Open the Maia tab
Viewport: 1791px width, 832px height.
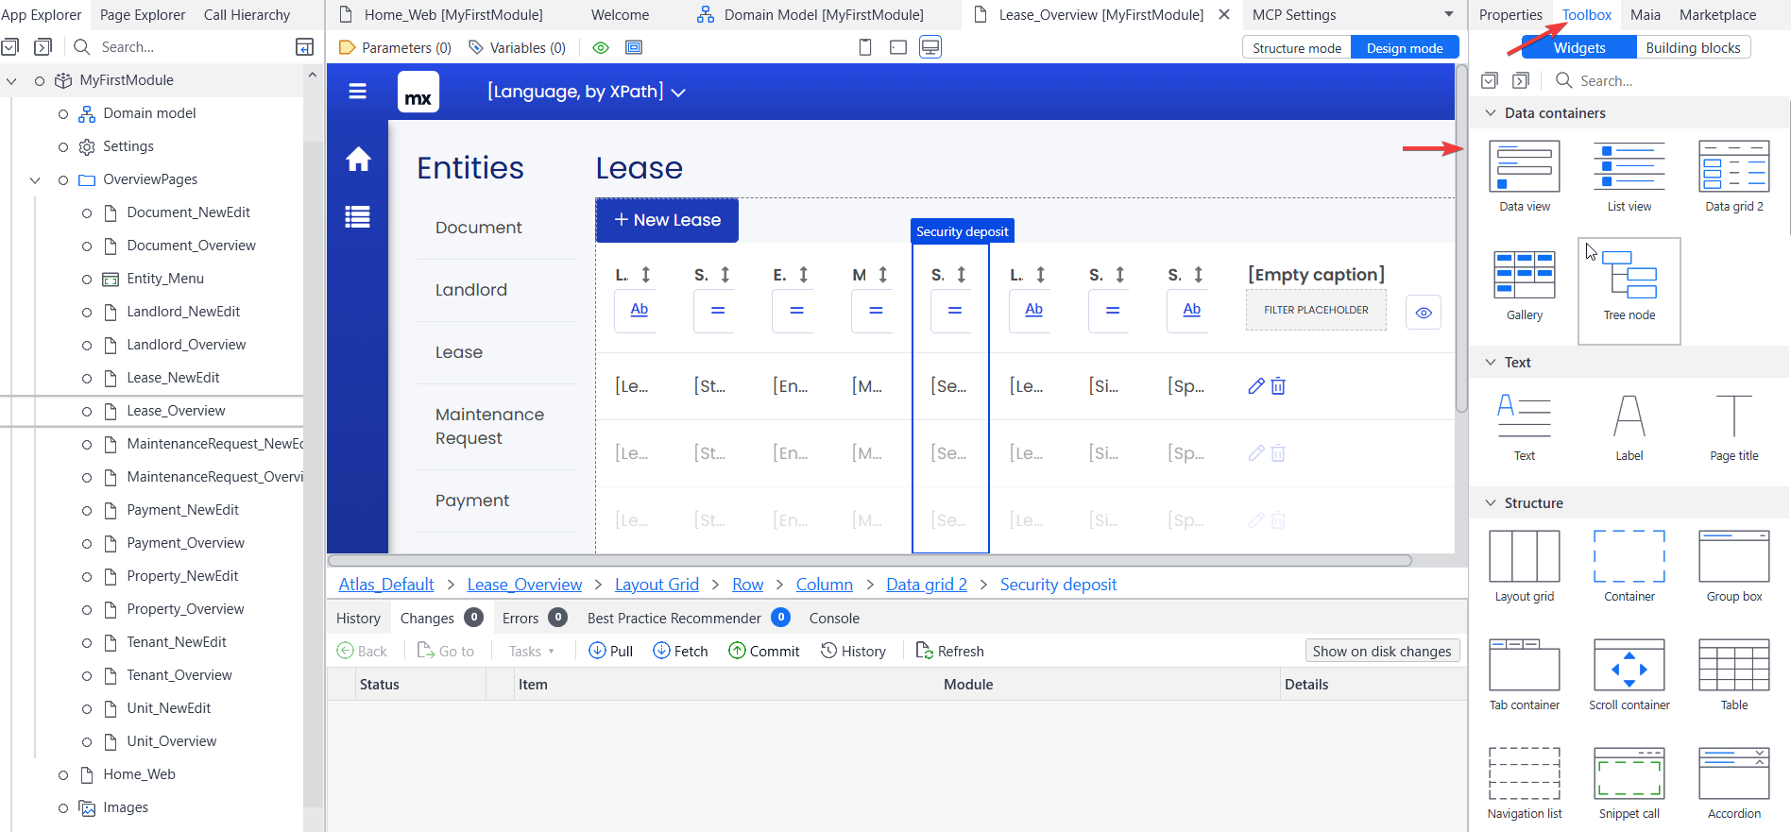tap(1645, 15)
